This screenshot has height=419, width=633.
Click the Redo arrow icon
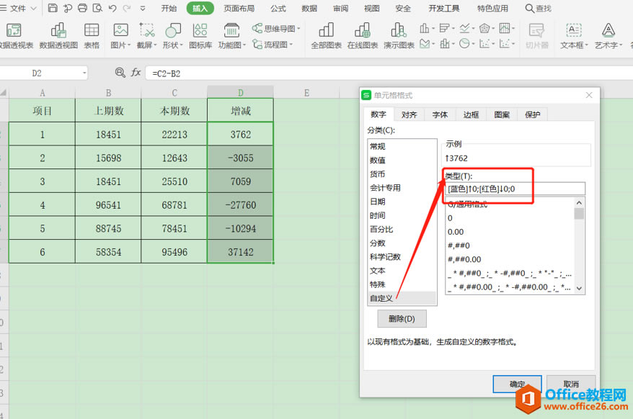click(x=127, y=8)
